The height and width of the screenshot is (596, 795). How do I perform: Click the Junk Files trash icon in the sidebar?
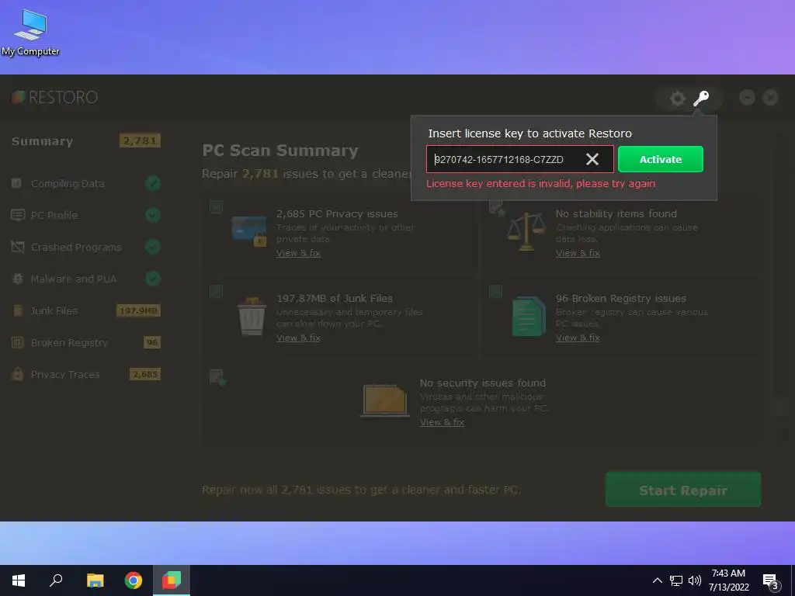[18, 310]
